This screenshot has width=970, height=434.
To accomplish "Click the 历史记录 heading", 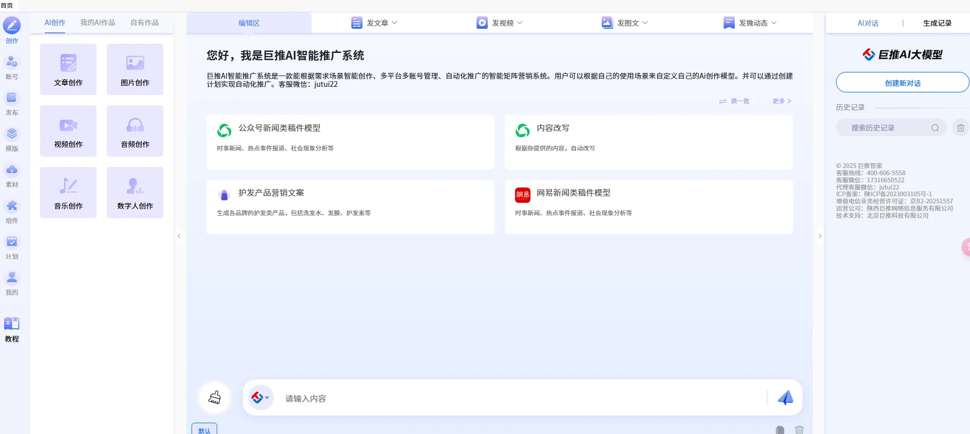I will tap(850, 107).
